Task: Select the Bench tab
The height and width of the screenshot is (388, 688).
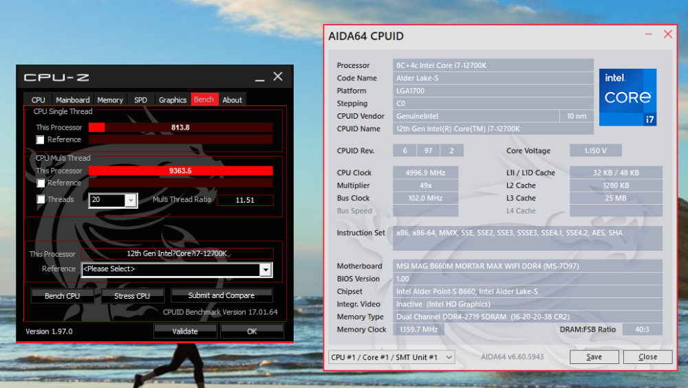Action: coord(204,100)
